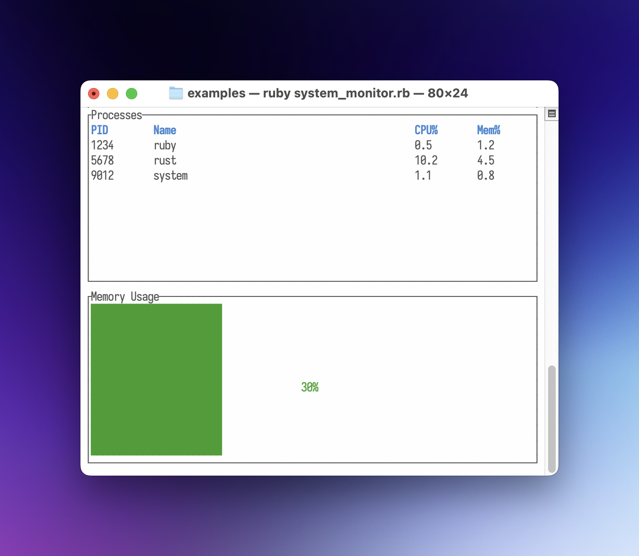
Task: Click the system process name
Action: [x=170, y=176]
